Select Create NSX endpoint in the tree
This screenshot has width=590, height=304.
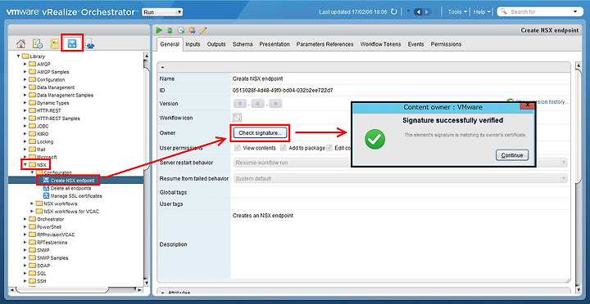[x=72, y=181]
